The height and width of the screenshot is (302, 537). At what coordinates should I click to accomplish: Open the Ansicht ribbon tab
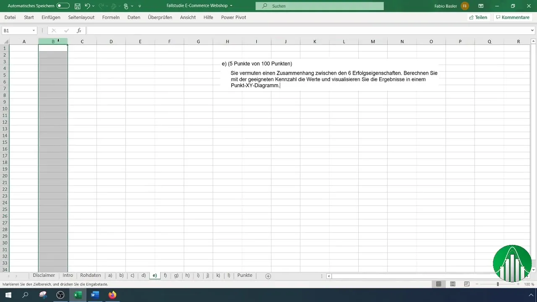[x=188, y=17]
